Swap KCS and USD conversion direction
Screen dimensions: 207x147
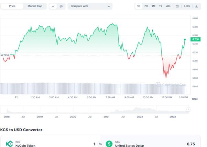tap(100, 144)
